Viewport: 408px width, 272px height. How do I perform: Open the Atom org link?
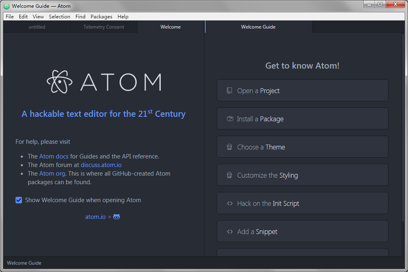(x=52, y=174)
